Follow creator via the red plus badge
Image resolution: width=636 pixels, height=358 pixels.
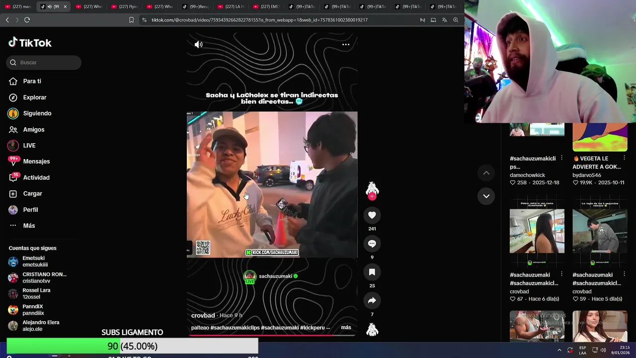pos(372,196)
